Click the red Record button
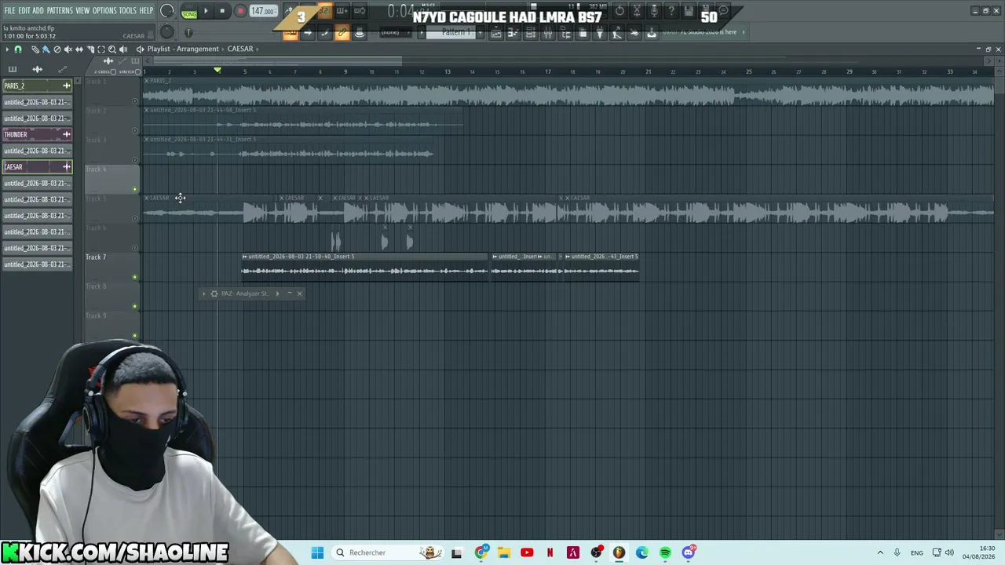The height and width of the screenshot is (565, 1005). [240, 11]
